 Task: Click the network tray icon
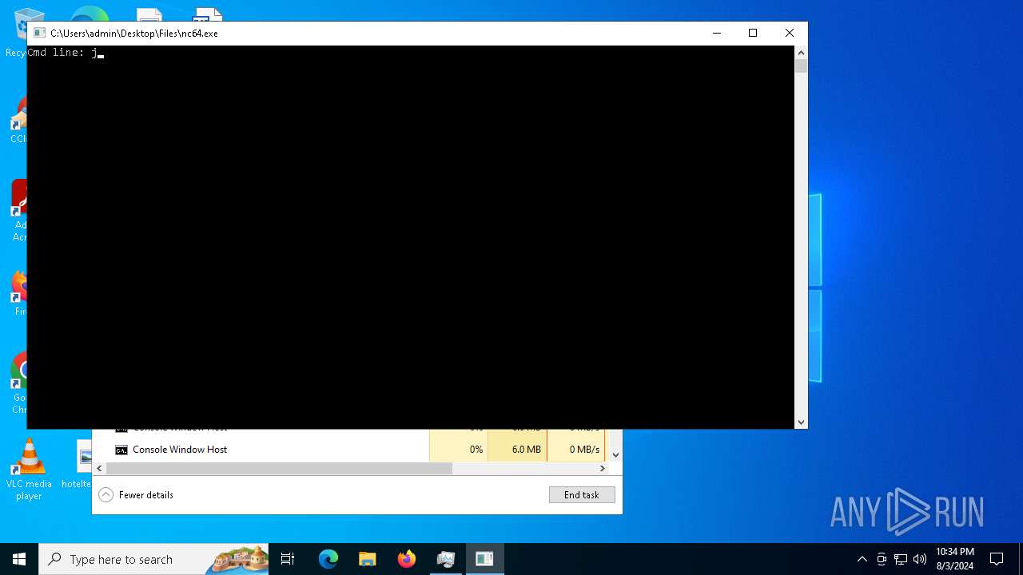[x=901, y=559]
